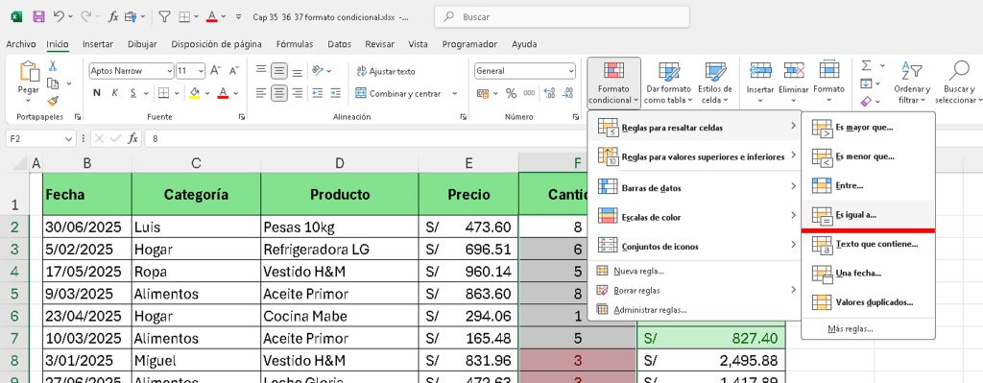
Task: Toggle bold N formatting
Action: (97, 93)
